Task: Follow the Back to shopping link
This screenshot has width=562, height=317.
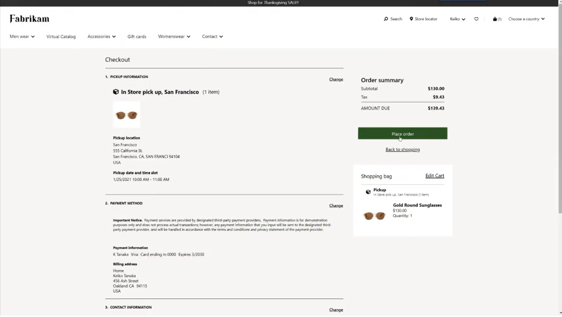Action: (403, 149)
